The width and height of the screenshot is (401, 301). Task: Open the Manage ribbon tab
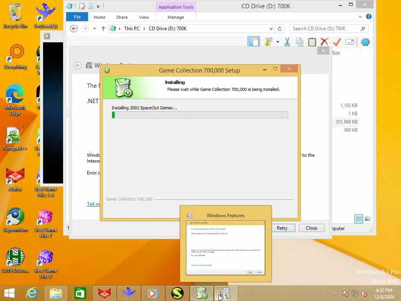(176, 17)
